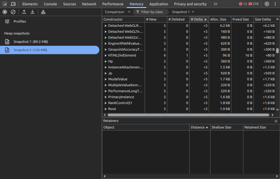Toggle the device toolbar icon
This screenshot has height=179, width=280.
pos(13,4)
